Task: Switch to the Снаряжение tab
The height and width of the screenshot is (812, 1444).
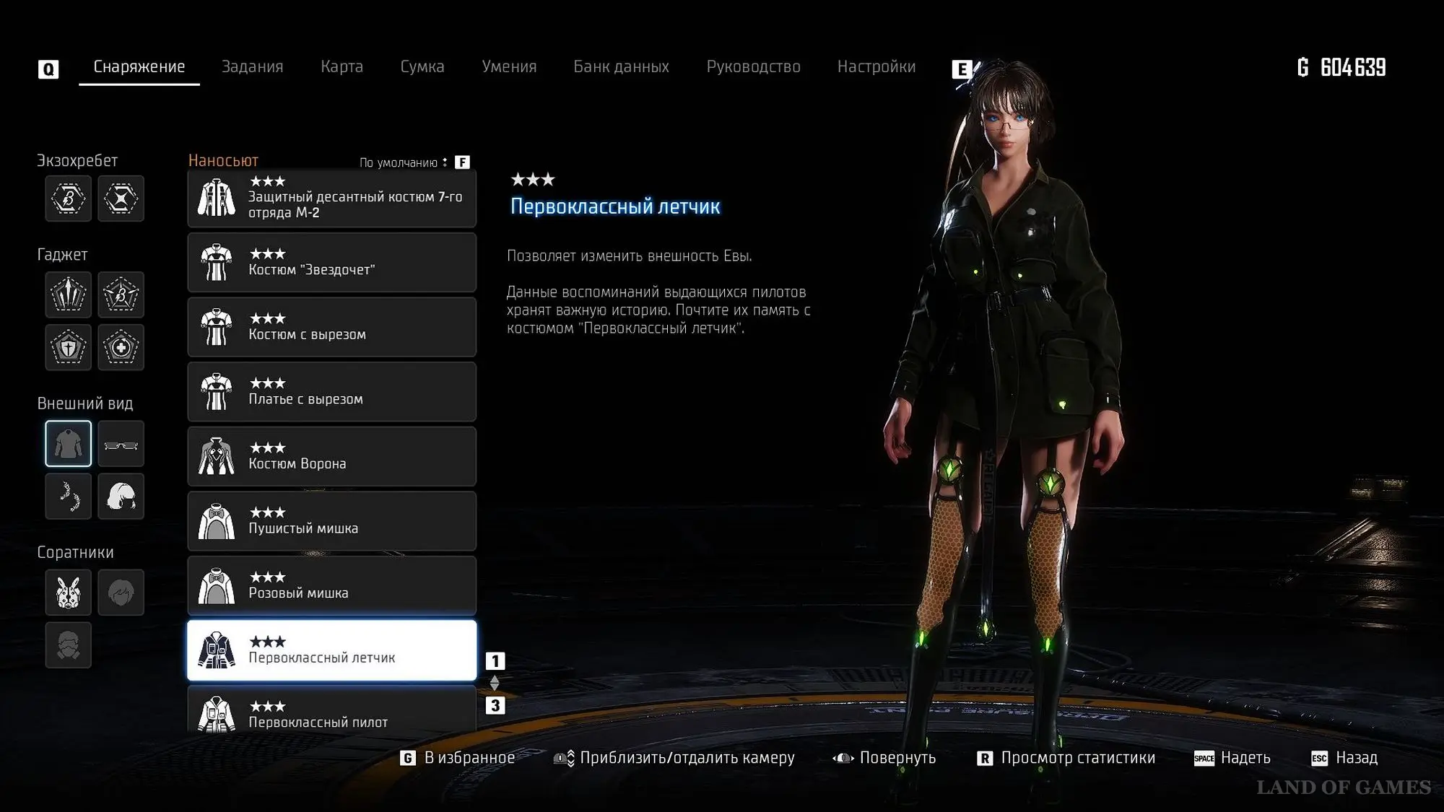Action: pos(139,66)
